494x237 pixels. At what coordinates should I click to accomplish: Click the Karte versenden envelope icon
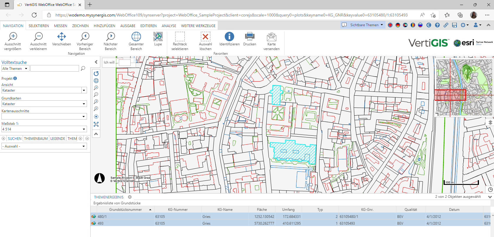(271, 37)
